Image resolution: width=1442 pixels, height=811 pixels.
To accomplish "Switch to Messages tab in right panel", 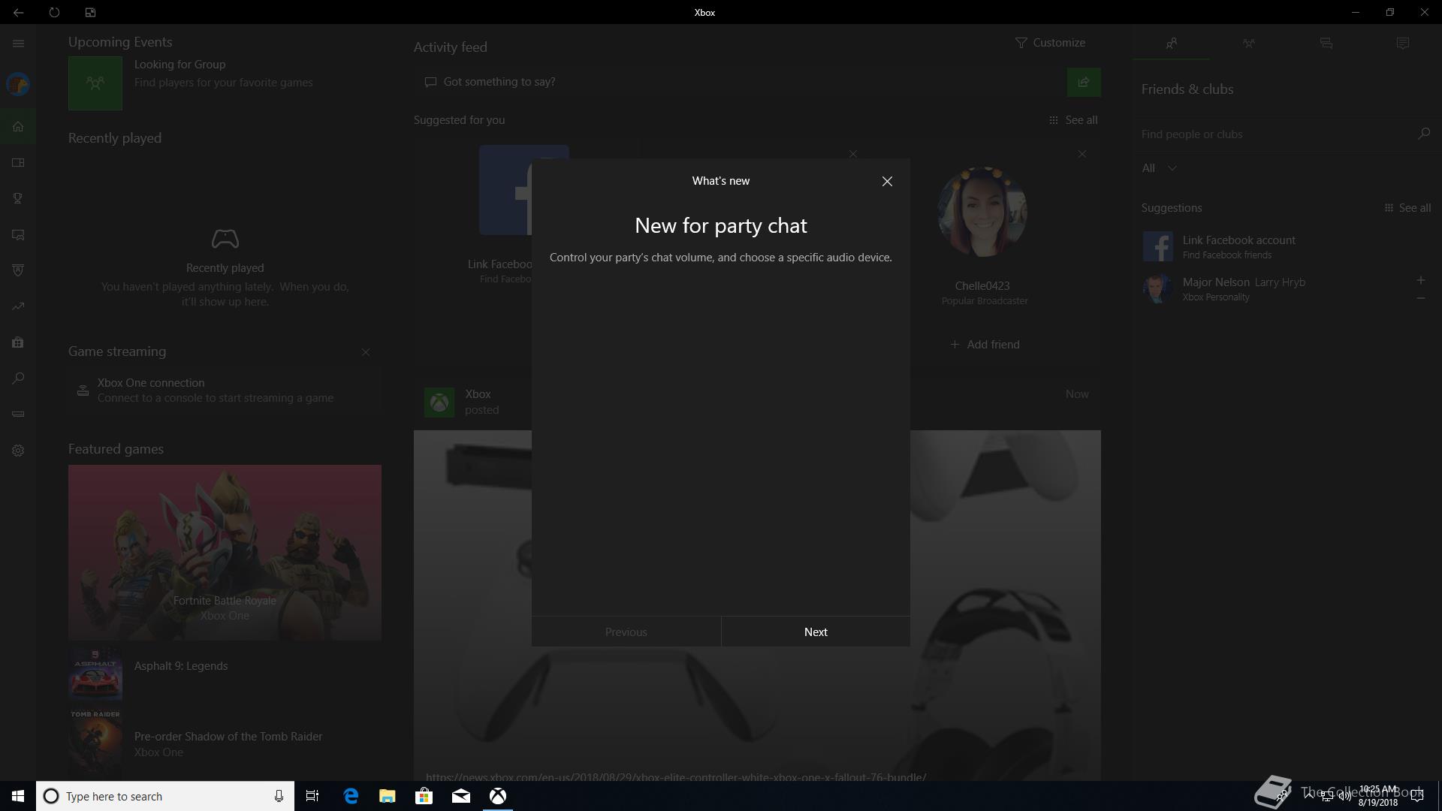I will (x=1326, y=44).
